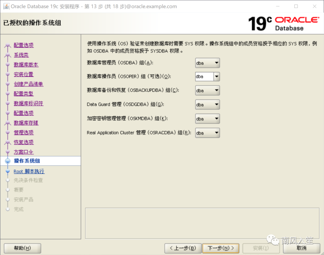Click the step marker beside 数据库版本

pos(7,65)
